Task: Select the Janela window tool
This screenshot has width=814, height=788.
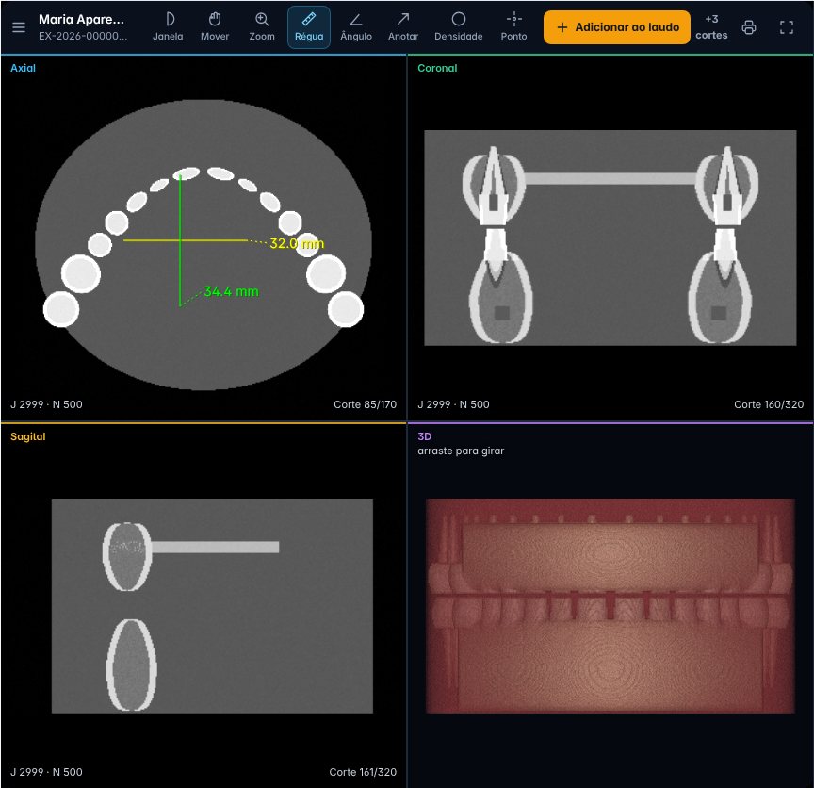Action: pyautogui.click(x=168, y=27)
